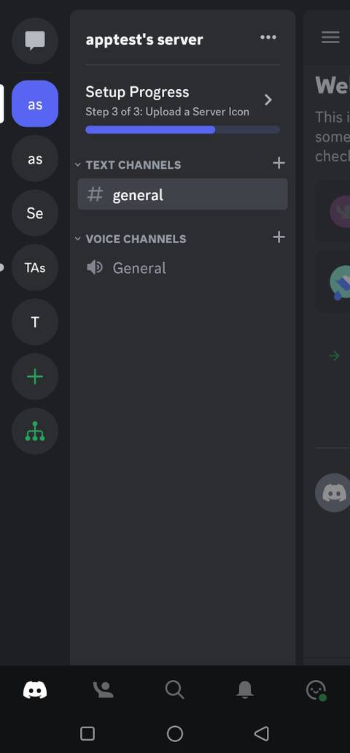Tap the Add a Server green plus icon

click(35, 377)
